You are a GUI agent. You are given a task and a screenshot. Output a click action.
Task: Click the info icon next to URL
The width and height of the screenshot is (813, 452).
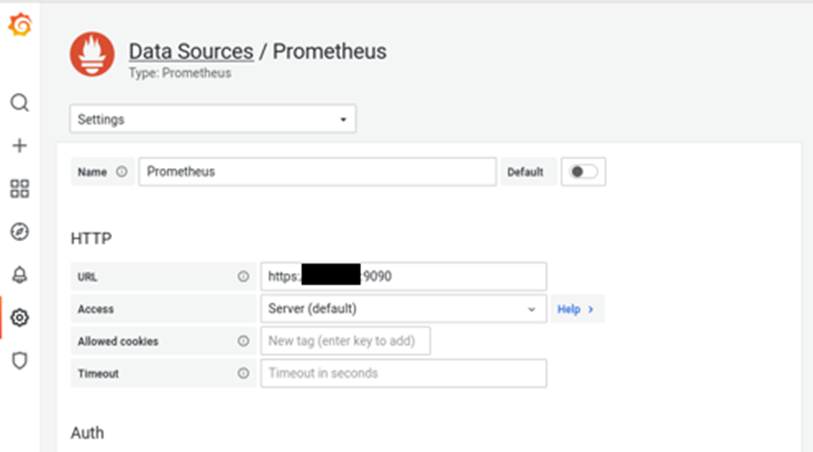(x=243, y=277)
